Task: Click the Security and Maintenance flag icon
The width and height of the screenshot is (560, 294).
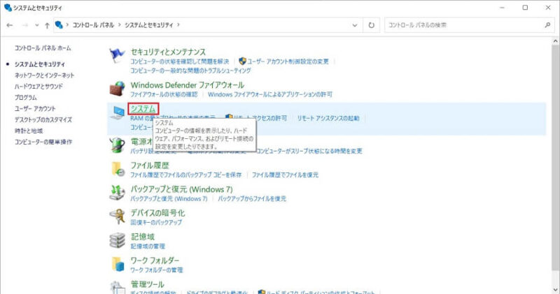Action: tap(117, 56)
